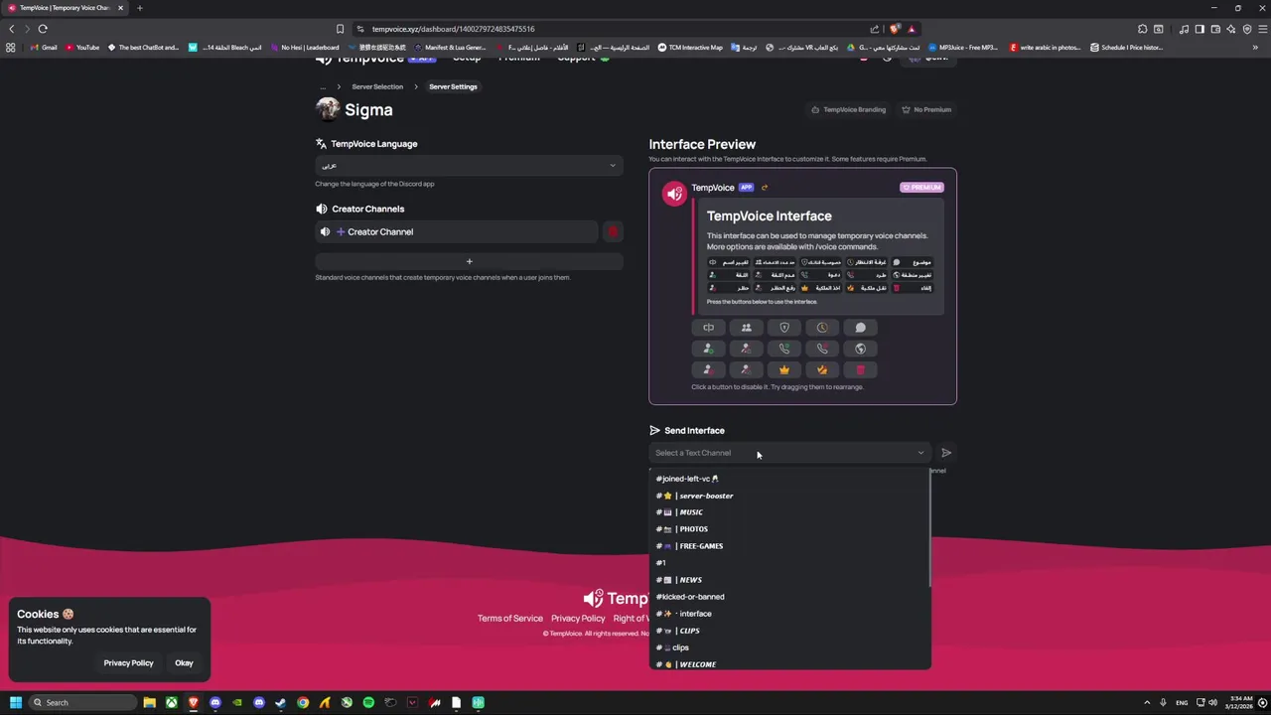Open the Xbox taskbar icon

coord(171,702)
